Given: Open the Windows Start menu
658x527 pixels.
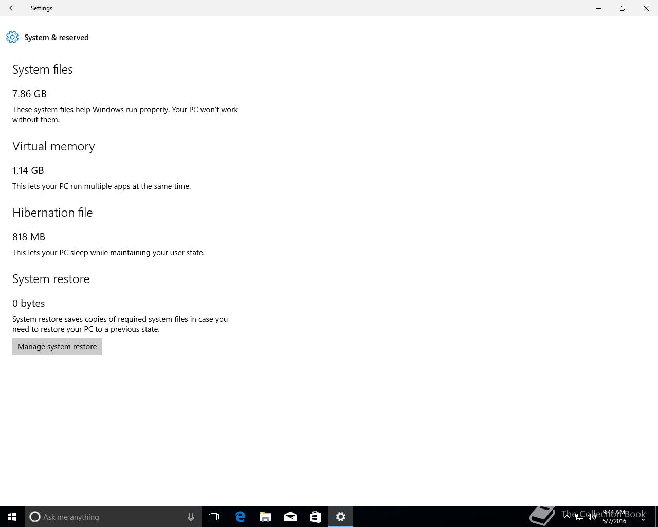Looking at the screenshot, I should click(x=12, y=517).
